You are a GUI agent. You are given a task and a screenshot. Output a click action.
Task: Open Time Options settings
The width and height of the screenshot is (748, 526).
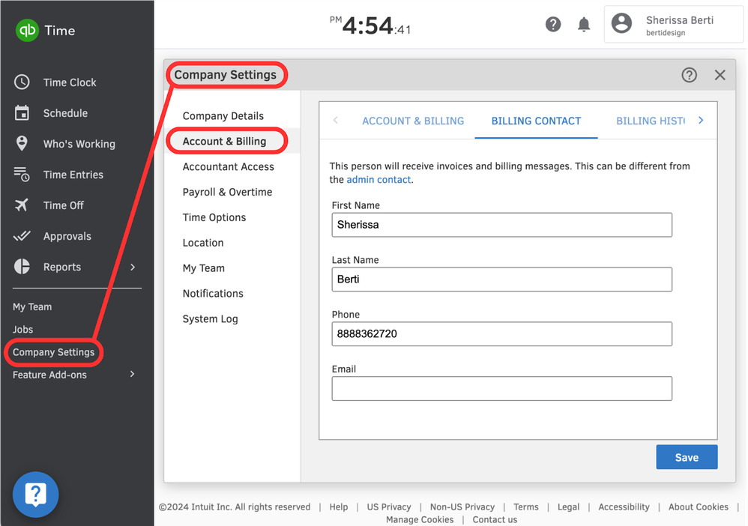coord(214,217)
